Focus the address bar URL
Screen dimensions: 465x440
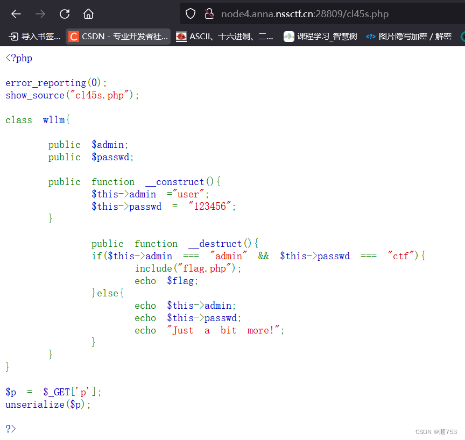coord(305,14)
